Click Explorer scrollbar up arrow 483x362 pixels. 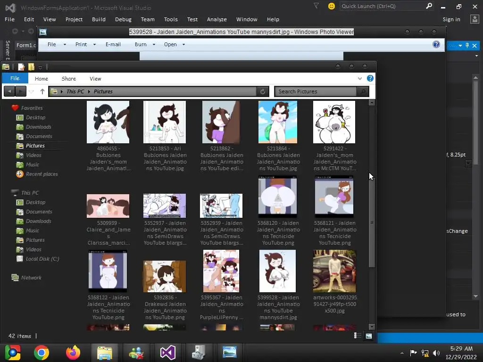coord(372,102)
